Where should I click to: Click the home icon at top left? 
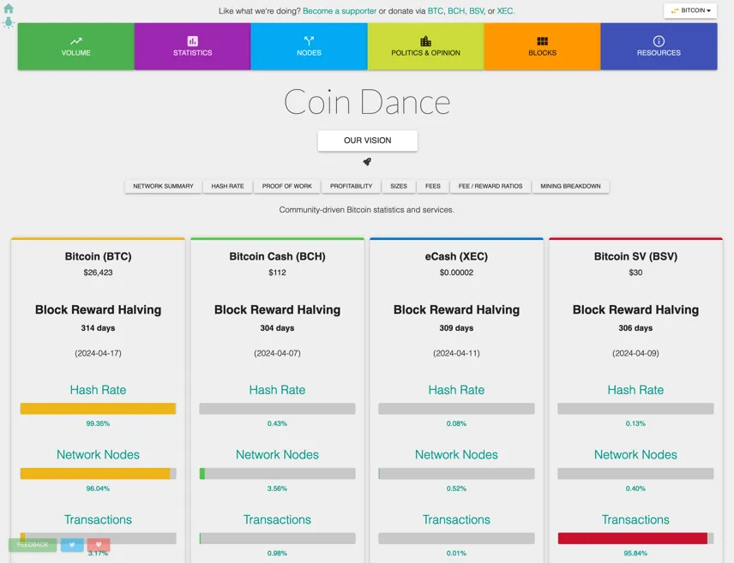(x=9, y=8)
